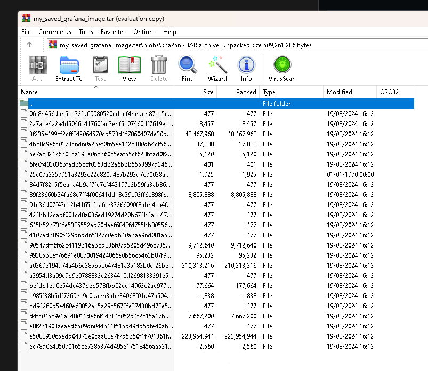
Task: Click the 01/01/1970 00:00 modified date
Action: 350,175
